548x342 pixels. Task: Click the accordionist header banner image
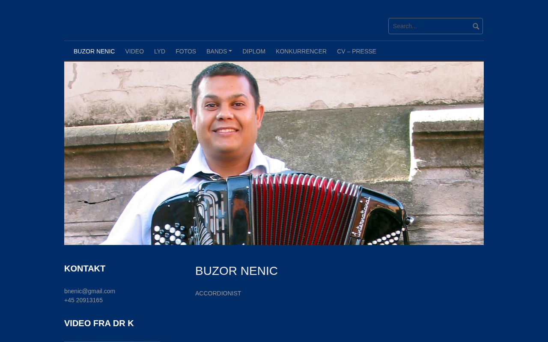point(274,153)
